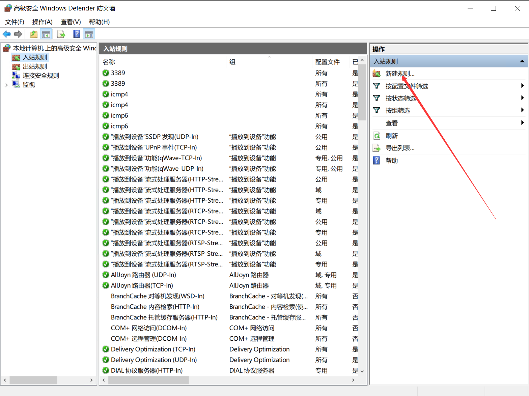Click green check icon of AllJoyn 路由器 (UDP-In)
529x396 pixels.
coord(106,275)
